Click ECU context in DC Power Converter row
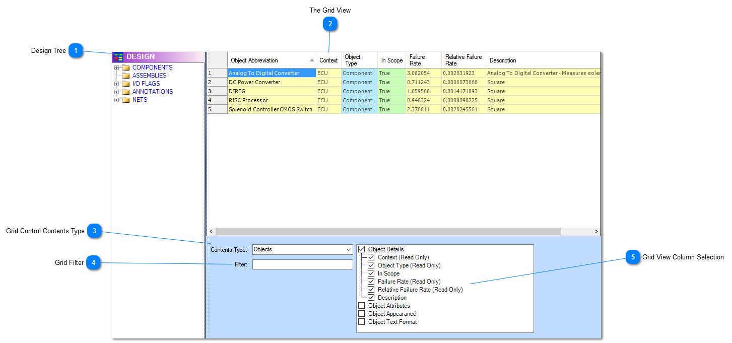Image resolution: width=732 pixels, height=343 pixels. 328,82
